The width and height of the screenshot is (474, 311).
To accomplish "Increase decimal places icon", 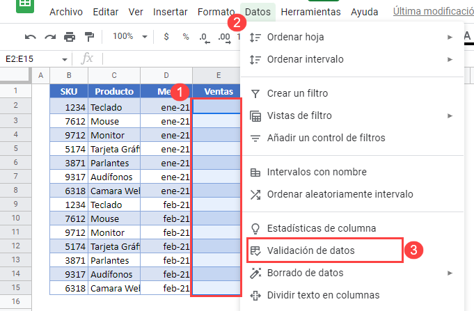I will tap(224, 38).
